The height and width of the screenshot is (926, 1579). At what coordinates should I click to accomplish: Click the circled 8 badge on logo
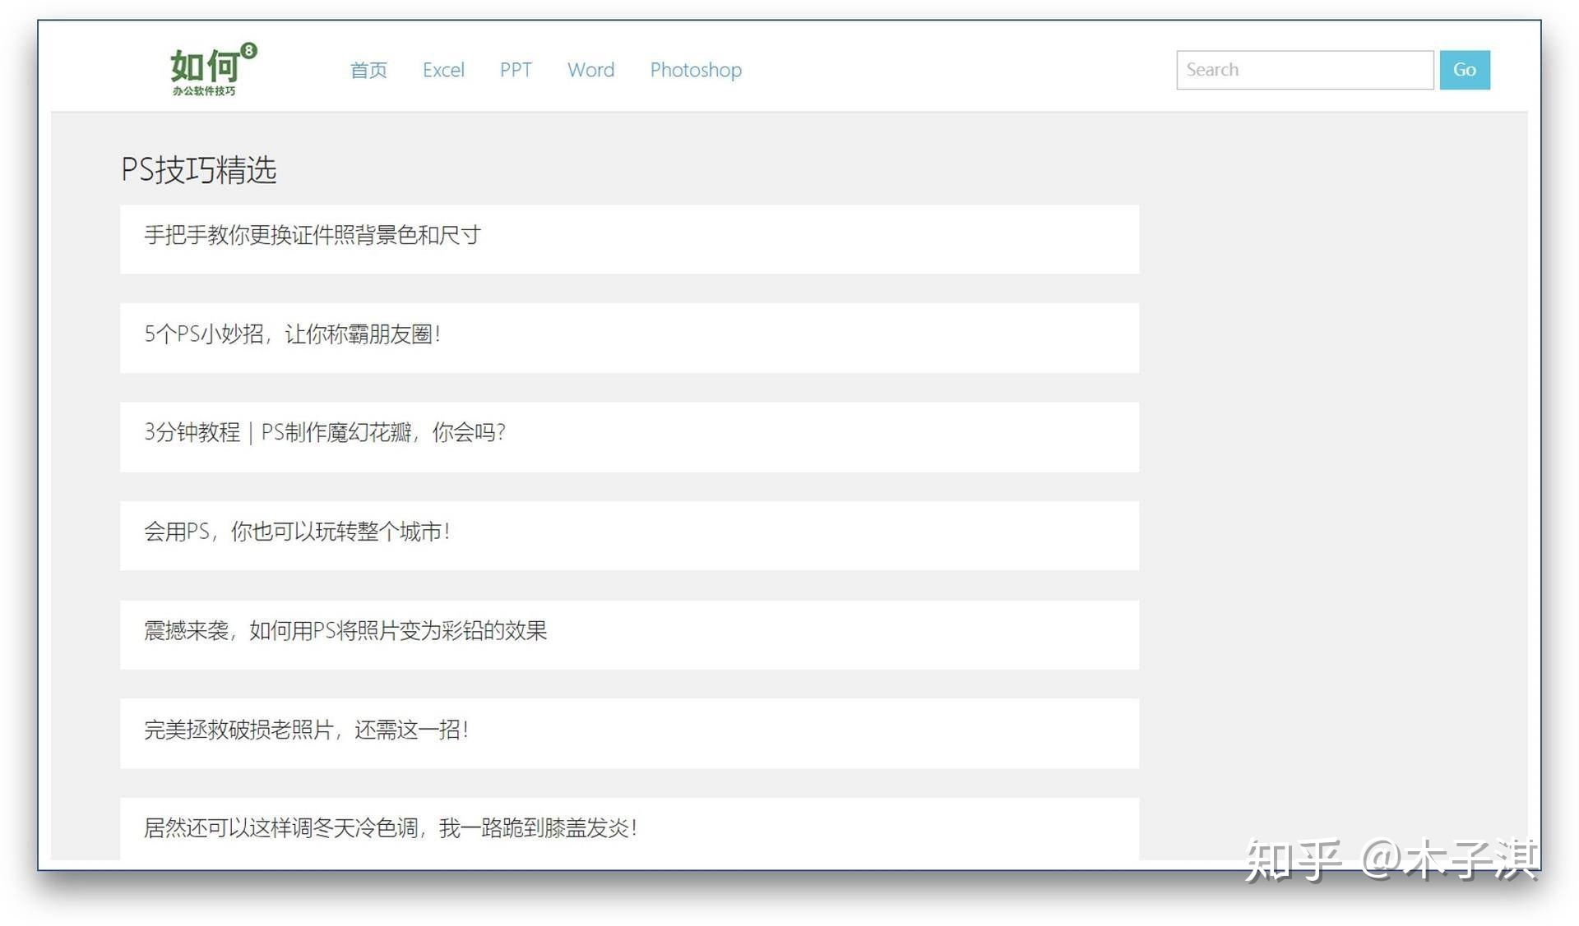(x=249, y=51)
